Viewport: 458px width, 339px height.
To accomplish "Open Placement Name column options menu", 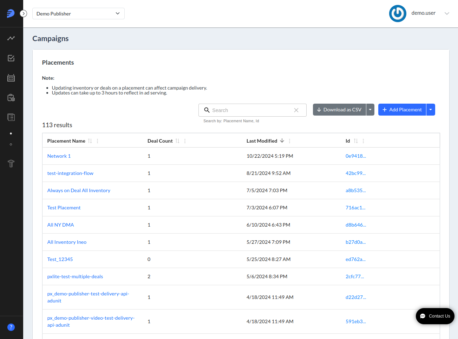I will coord(98,141).
